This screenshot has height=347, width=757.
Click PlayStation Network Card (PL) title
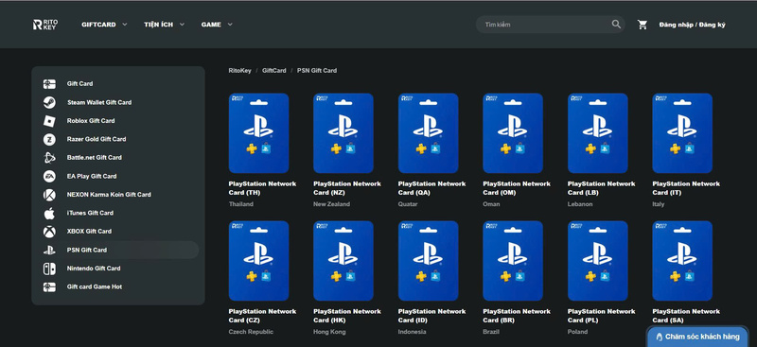(601, 316)
